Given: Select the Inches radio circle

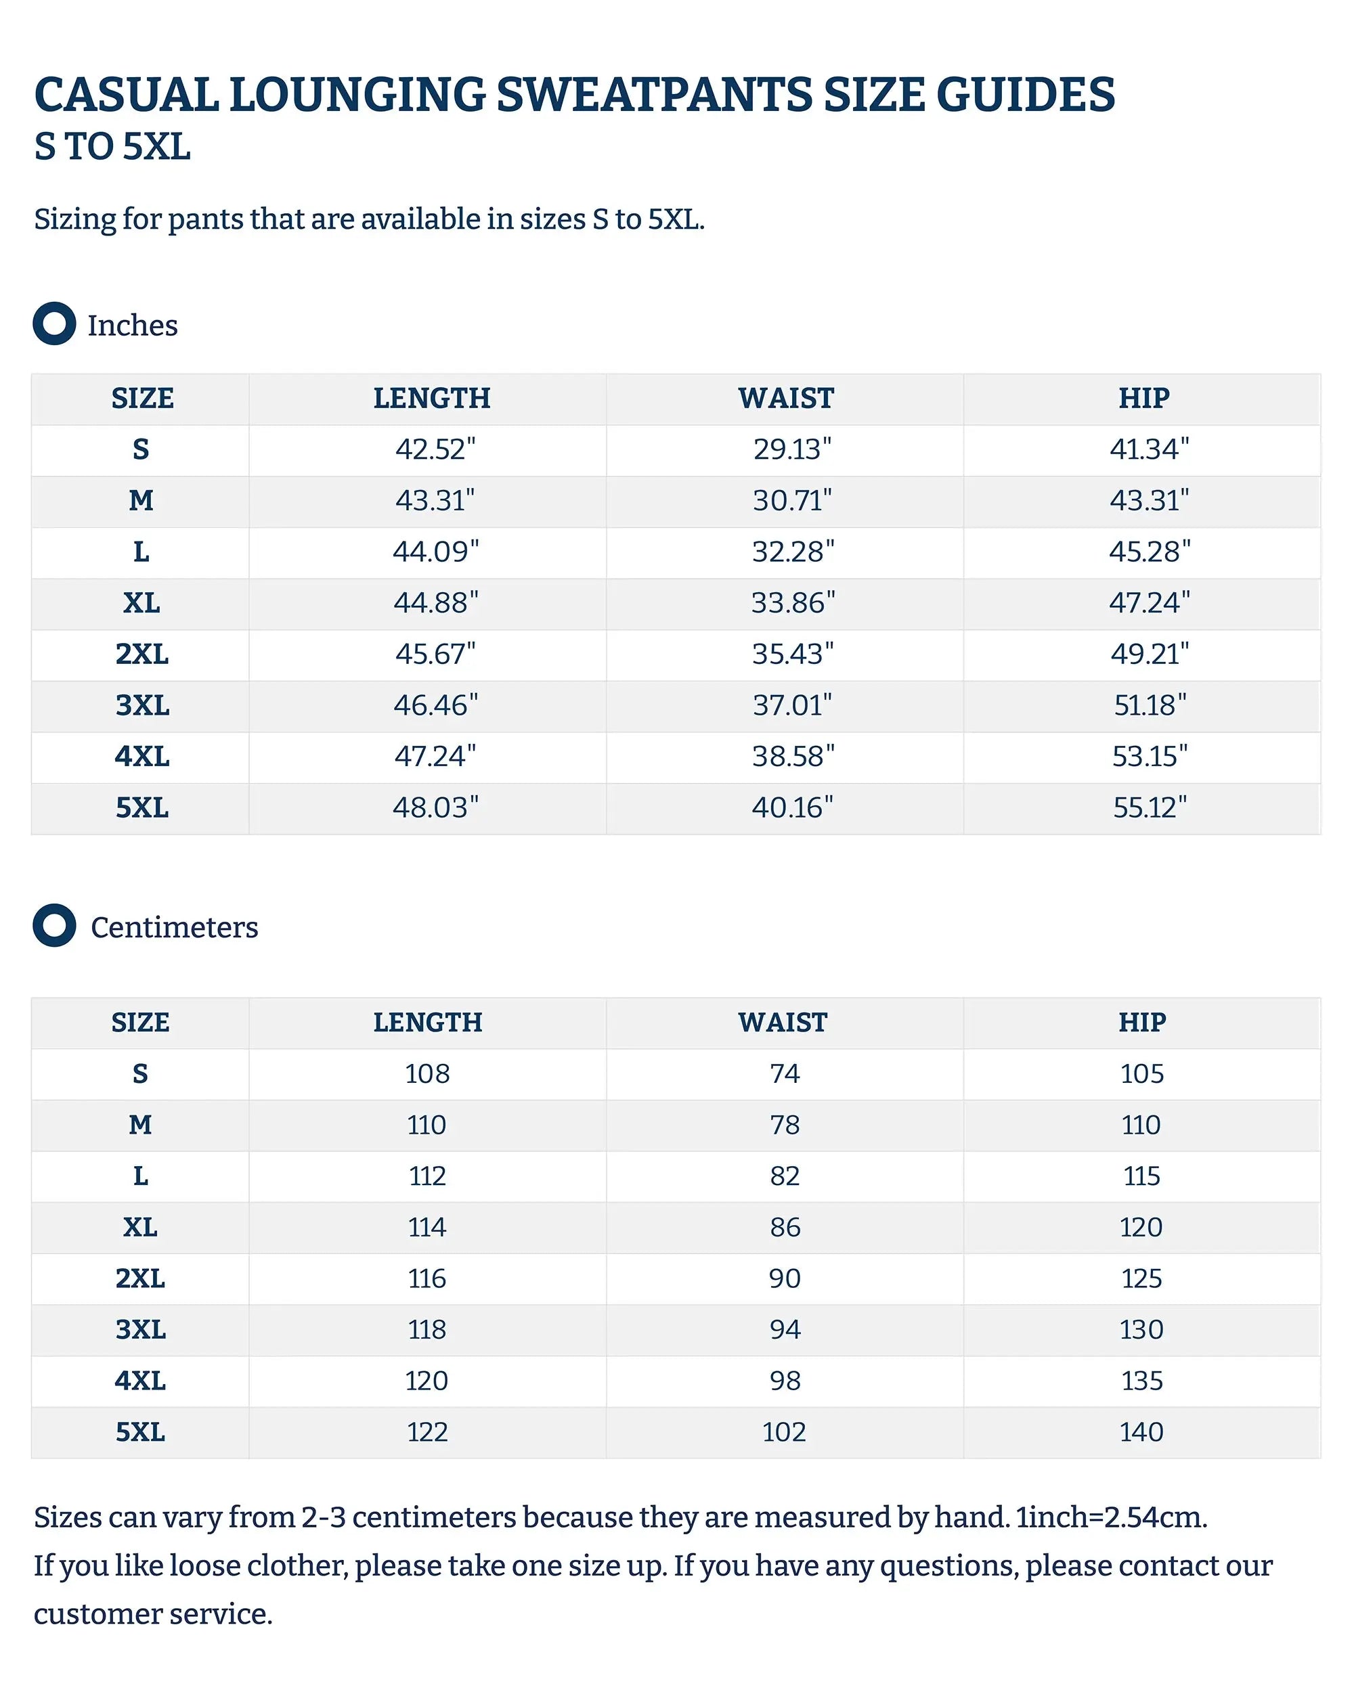Looking at the screenshot, I should point(54,324).
